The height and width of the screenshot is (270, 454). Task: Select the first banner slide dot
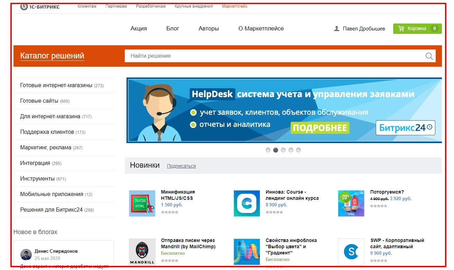click(x=268, y=150)
